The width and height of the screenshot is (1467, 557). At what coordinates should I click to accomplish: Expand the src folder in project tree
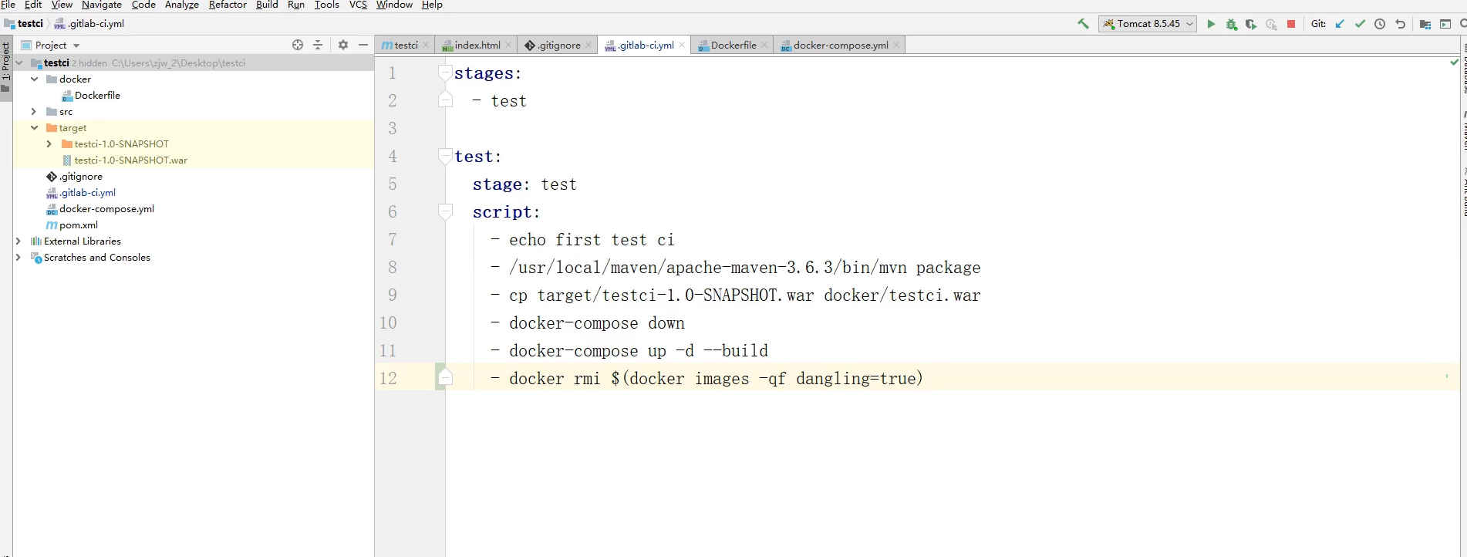click(x=34, y=112)
